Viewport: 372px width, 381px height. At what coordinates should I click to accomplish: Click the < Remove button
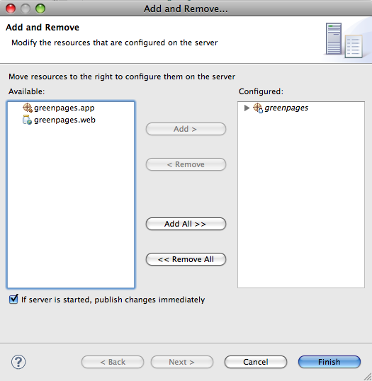(x=186, y=164)
